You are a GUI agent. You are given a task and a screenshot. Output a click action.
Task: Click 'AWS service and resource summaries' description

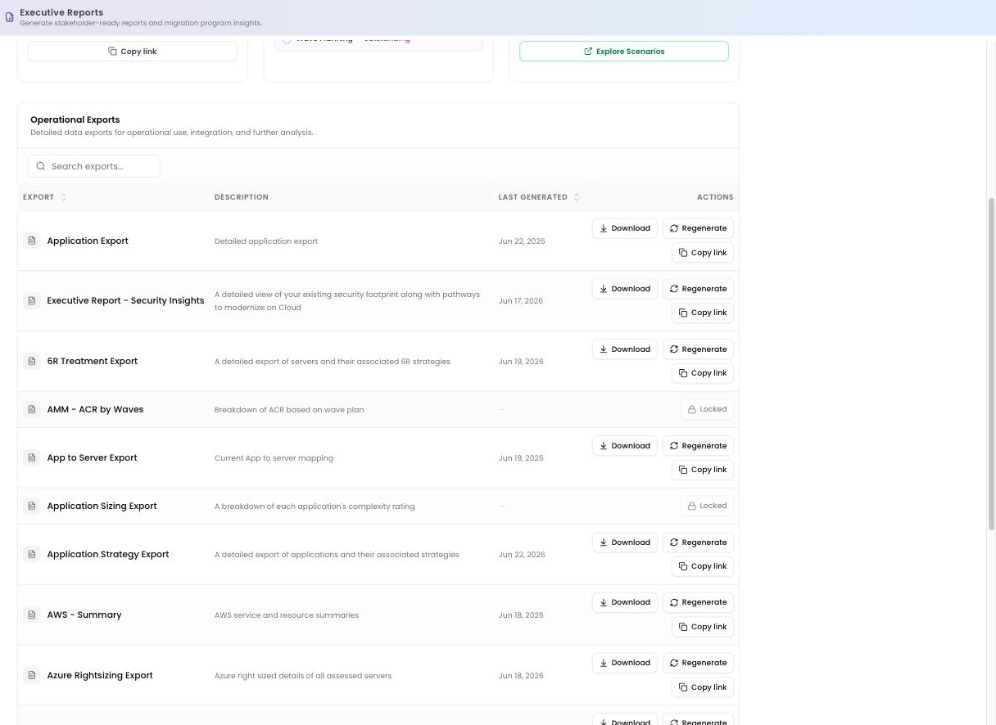pyautogui.click(x=287, y=615)
